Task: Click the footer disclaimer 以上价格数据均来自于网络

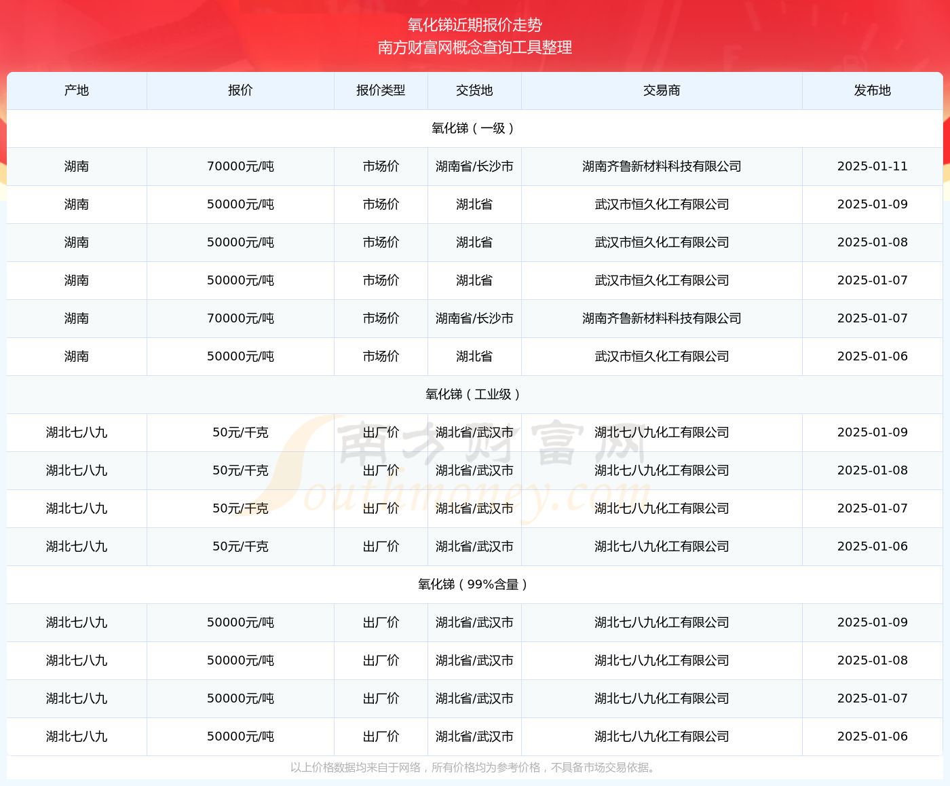Action: 356,768
